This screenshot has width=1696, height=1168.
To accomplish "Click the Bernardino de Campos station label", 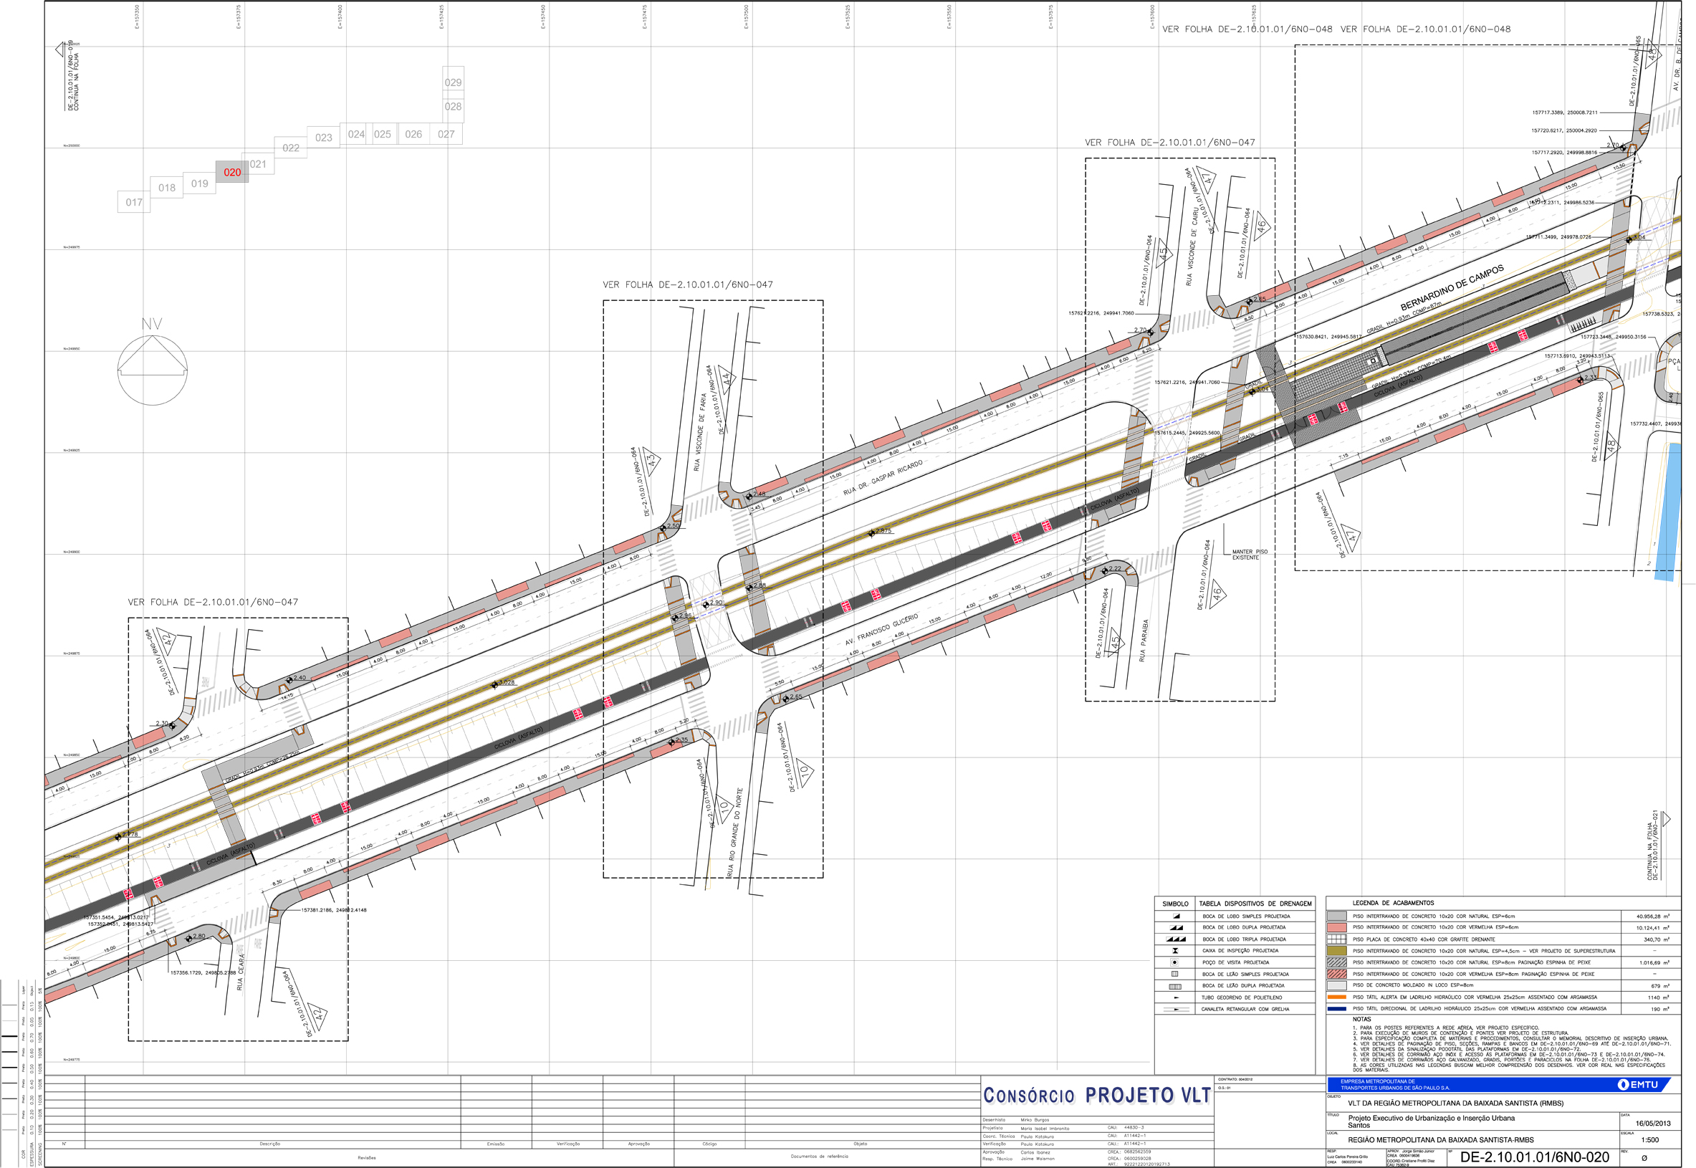I will tap(1452, 287).
